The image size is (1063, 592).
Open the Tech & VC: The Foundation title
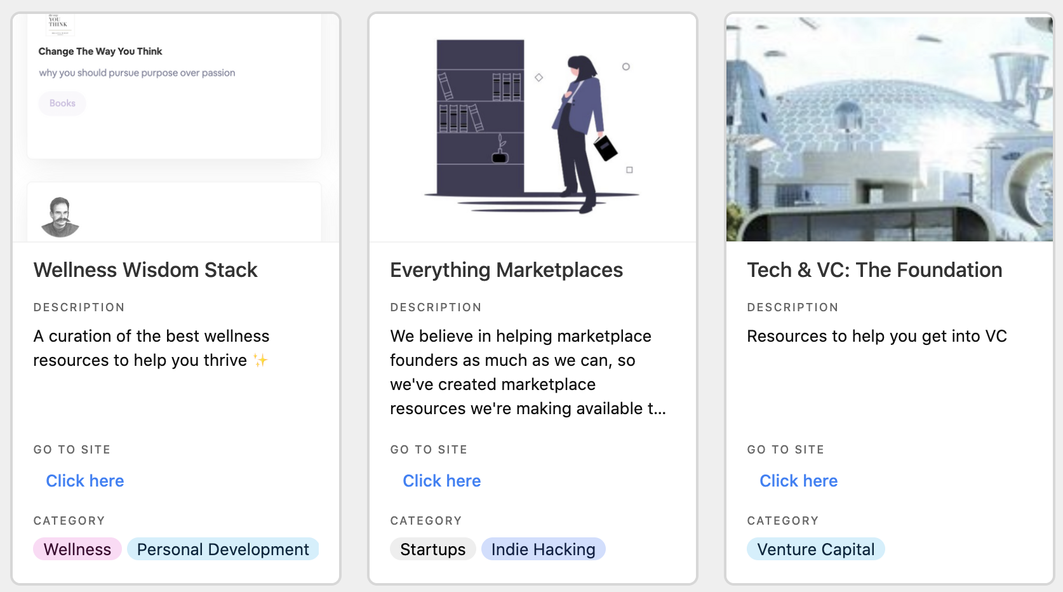874,270
